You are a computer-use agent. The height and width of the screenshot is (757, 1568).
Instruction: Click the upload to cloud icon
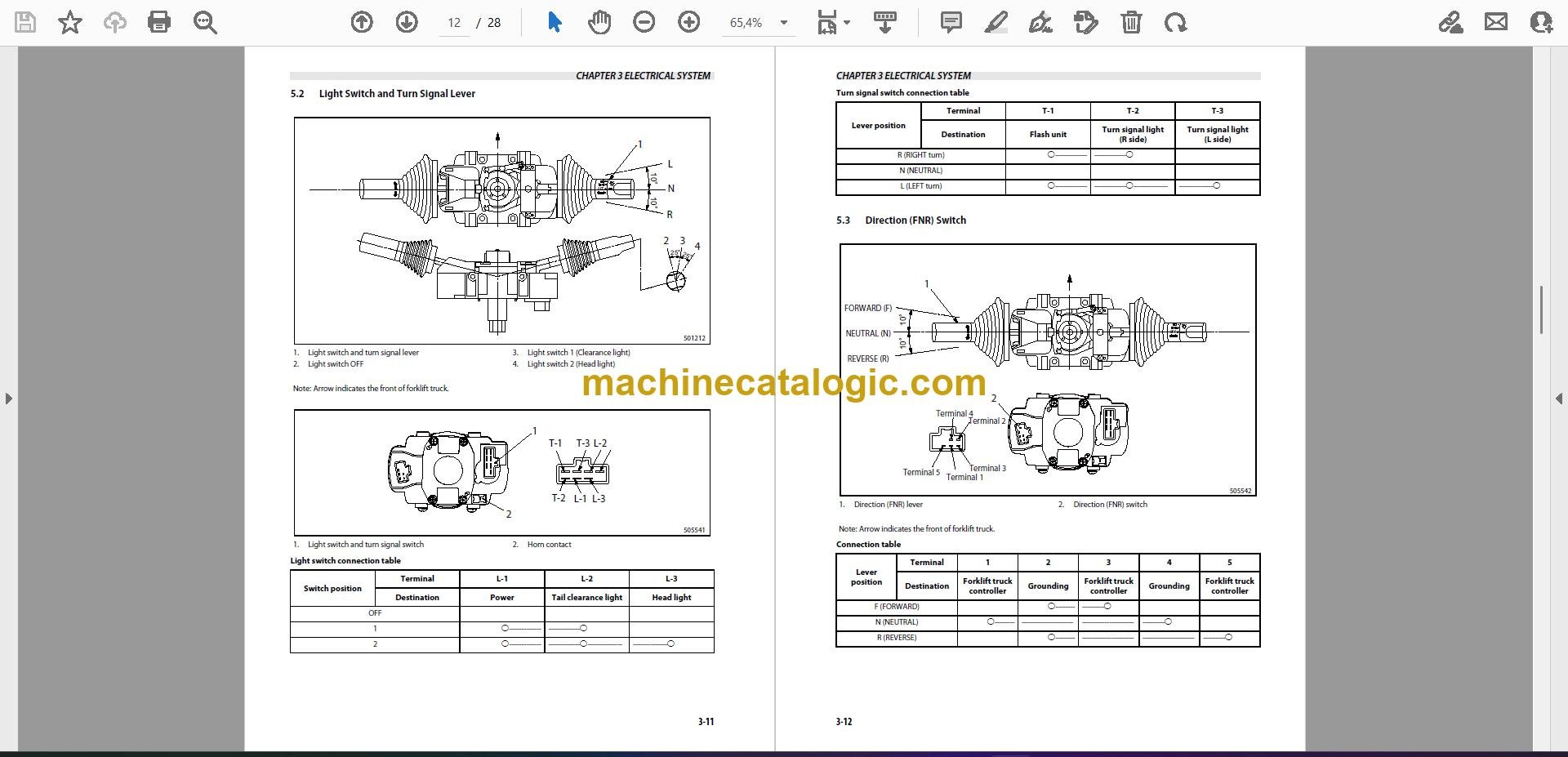pos(114,22)
